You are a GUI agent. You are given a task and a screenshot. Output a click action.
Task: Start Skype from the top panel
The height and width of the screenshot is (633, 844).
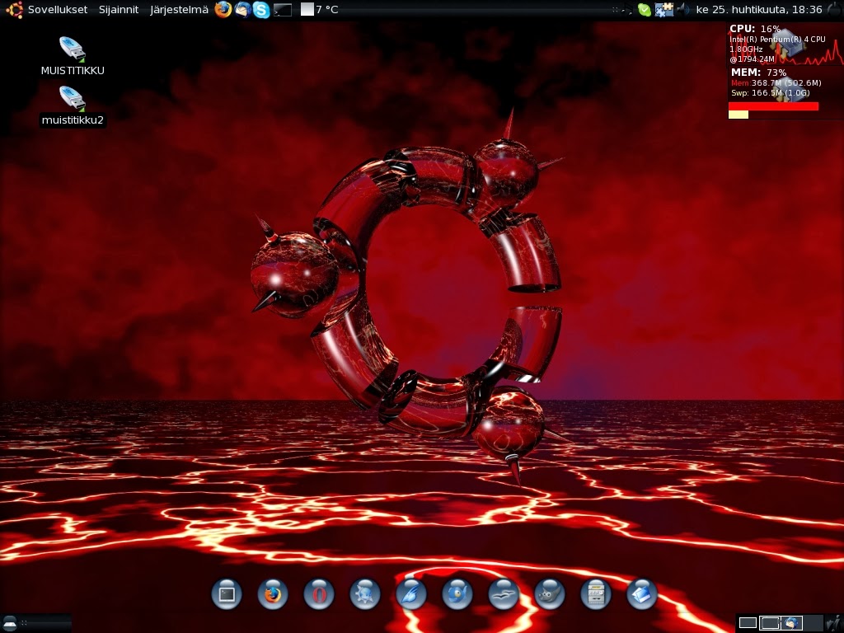tap(260, 10)
